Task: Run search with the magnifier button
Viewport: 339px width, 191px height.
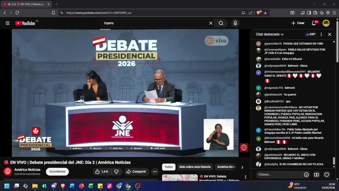Action: (221, 23)
